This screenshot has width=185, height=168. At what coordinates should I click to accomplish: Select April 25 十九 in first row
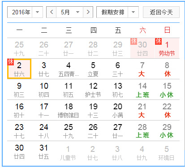pos(19,48)
